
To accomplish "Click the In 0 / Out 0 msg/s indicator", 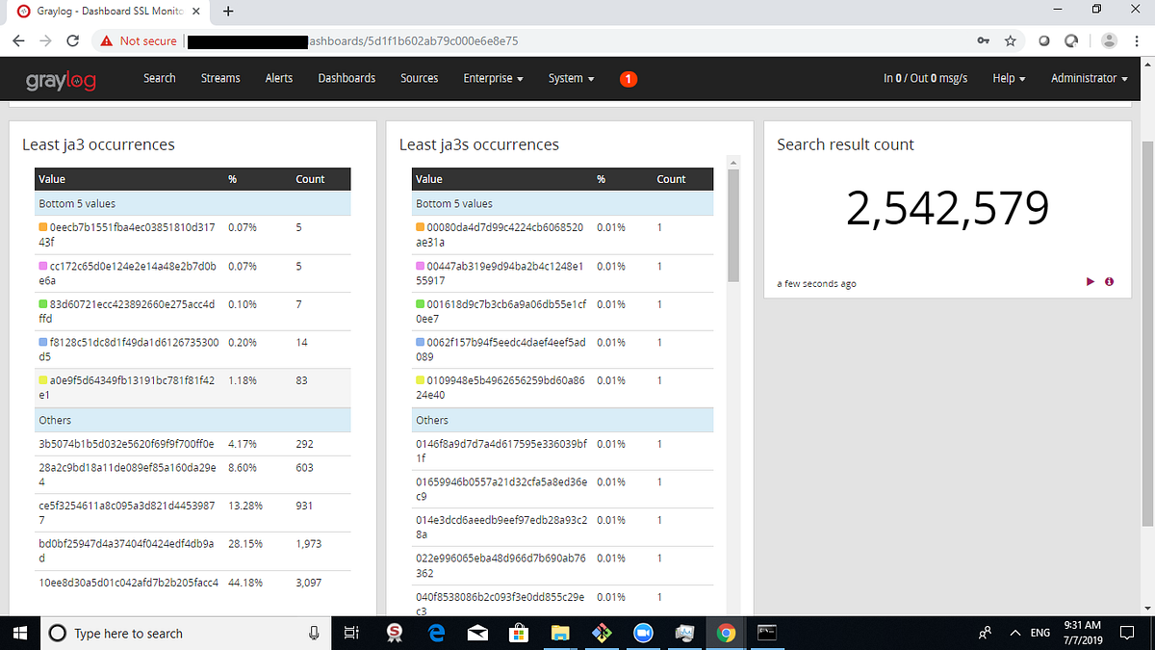I will [x=926, y=79].
